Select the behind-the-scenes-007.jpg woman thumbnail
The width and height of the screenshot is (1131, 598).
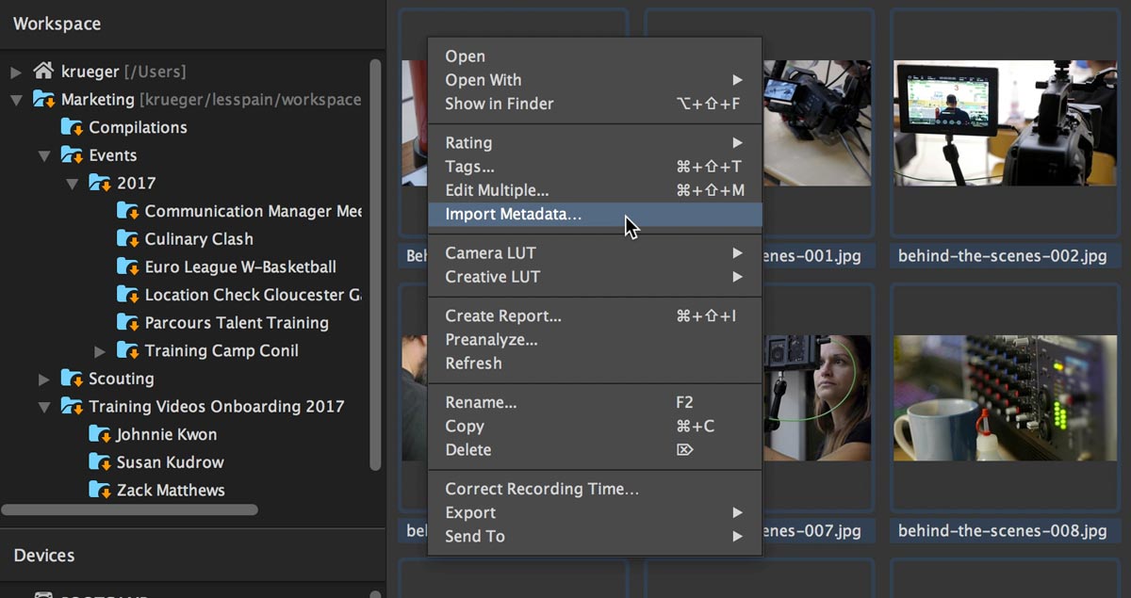pos(816,397)
